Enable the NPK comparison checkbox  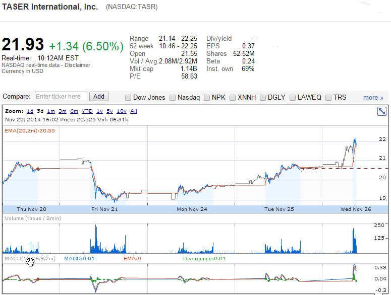click(207, 98)
